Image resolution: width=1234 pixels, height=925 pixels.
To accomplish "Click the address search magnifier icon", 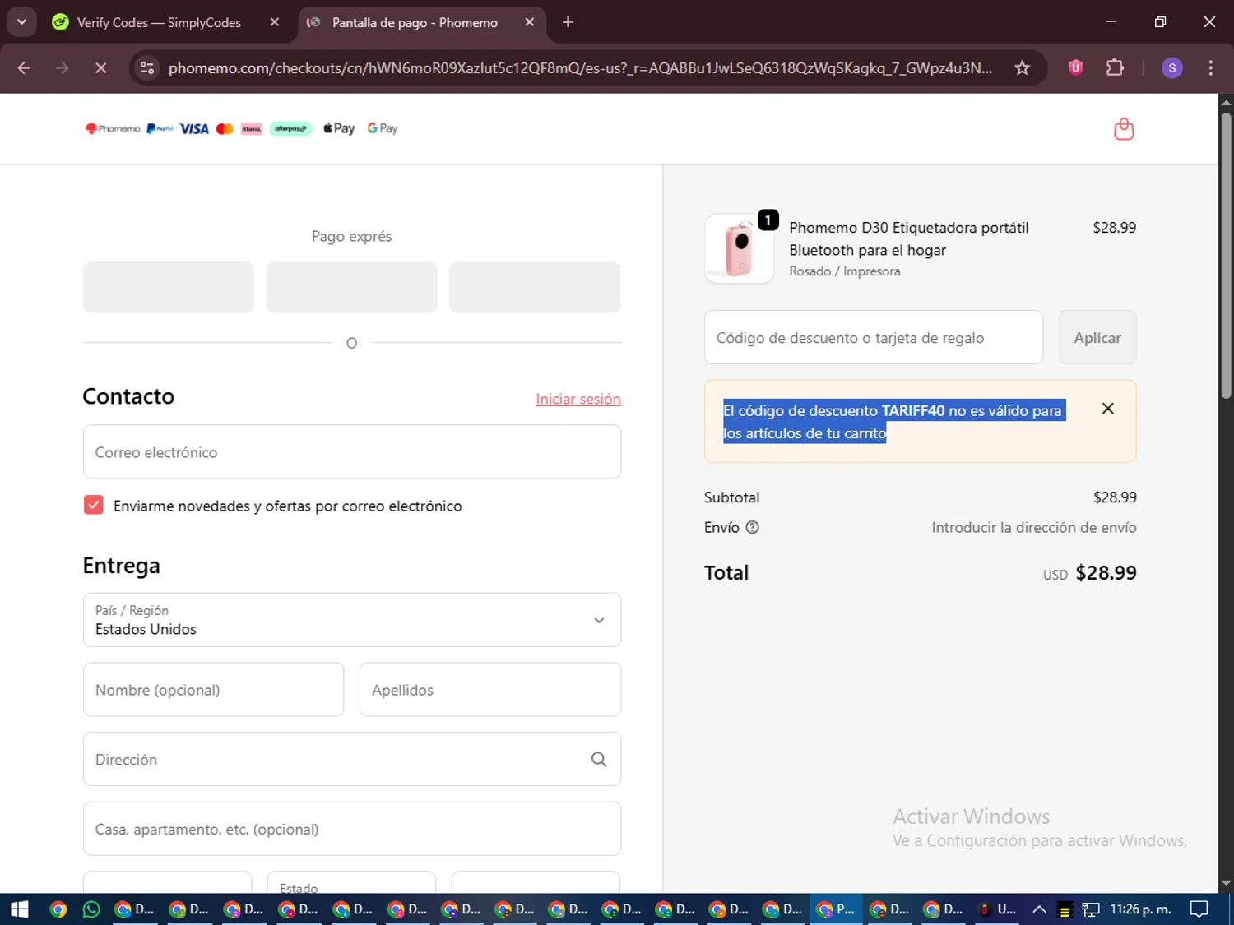I will click(x=599, y=760).
